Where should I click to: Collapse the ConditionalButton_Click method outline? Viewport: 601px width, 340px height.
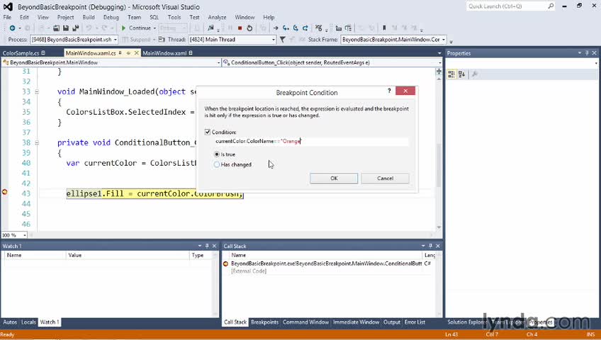tap(37, 143)
